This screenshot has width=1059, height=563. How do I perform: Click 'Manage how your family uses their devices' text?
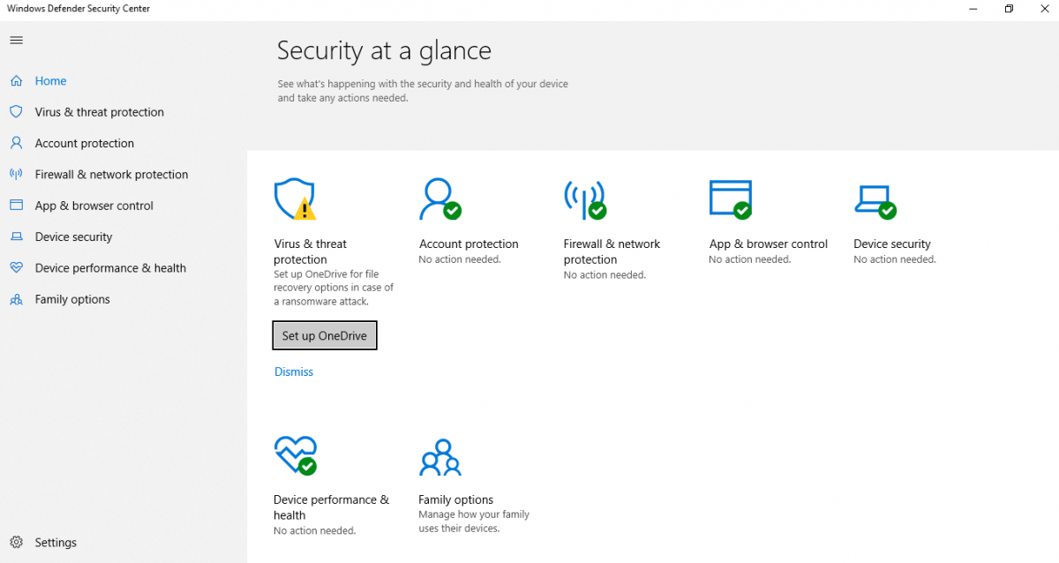tap(474, 522)
